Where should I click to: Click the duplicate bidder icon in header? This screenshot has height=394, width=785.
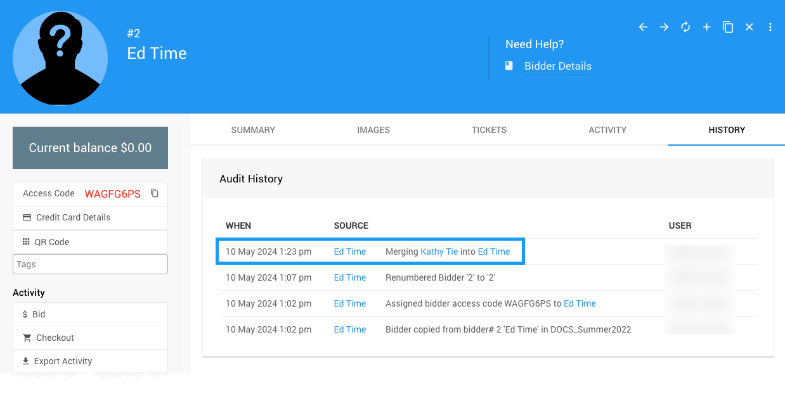pyautogui.click(x=728, y=27)
